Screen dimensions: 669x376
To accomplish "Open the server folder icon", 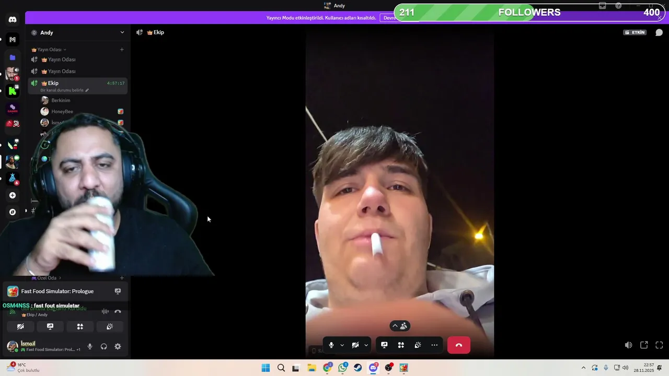I will coord(13,57).
